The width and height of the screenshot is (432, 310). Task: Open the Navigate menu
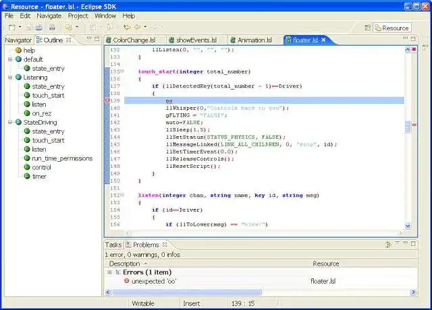[x=49, y=16]
